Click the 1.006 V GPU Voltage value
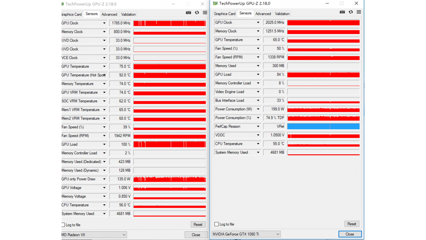This screenshot has width=426, height=240. [120, 188]
